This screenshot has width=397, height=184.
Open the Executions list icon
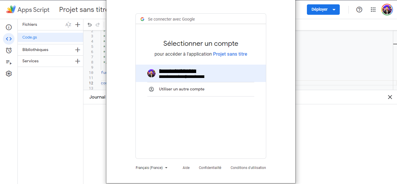click(9, 62)
